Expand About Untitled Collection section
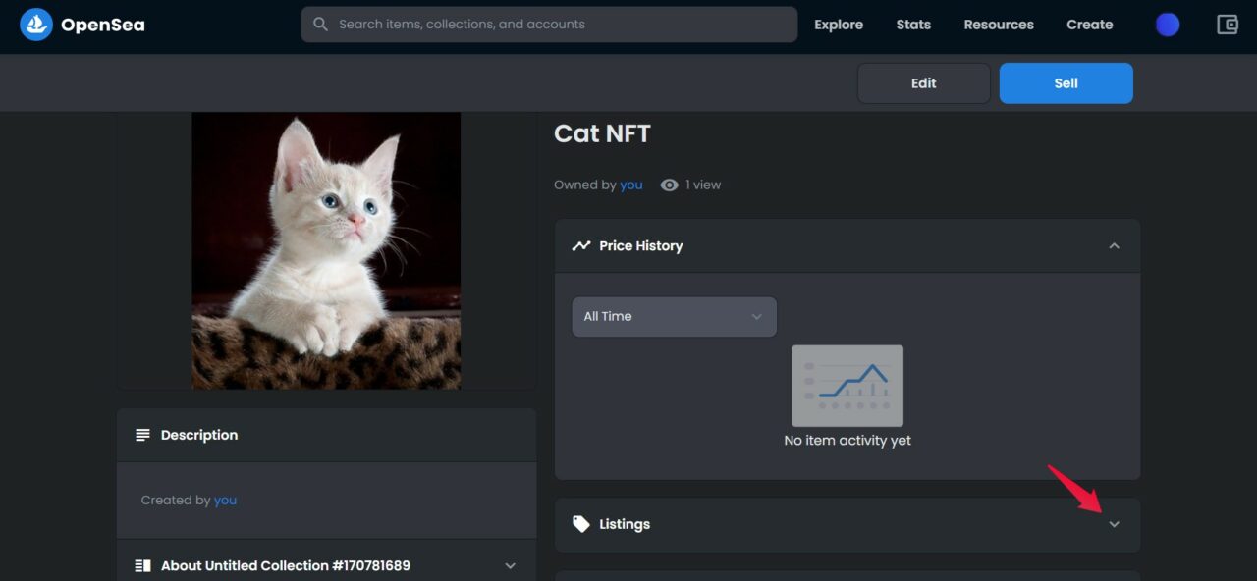Image resolution: width=1257 pixels, height=581 pixels. pyautogui.click(x=510, y=565)
